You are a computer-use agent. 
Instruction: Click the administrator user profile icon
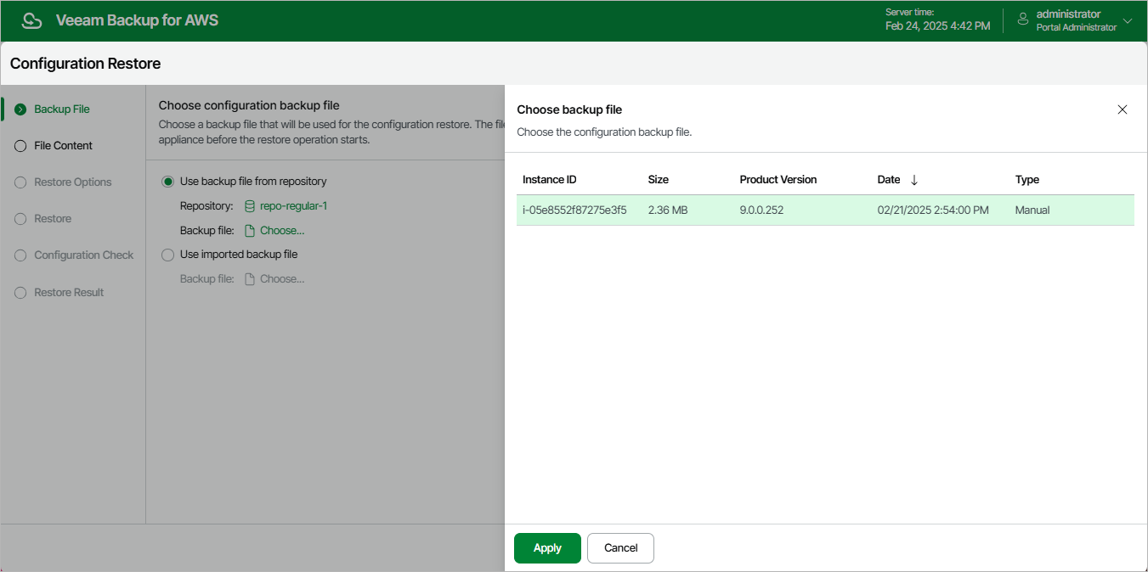(x=1023, y=18)
